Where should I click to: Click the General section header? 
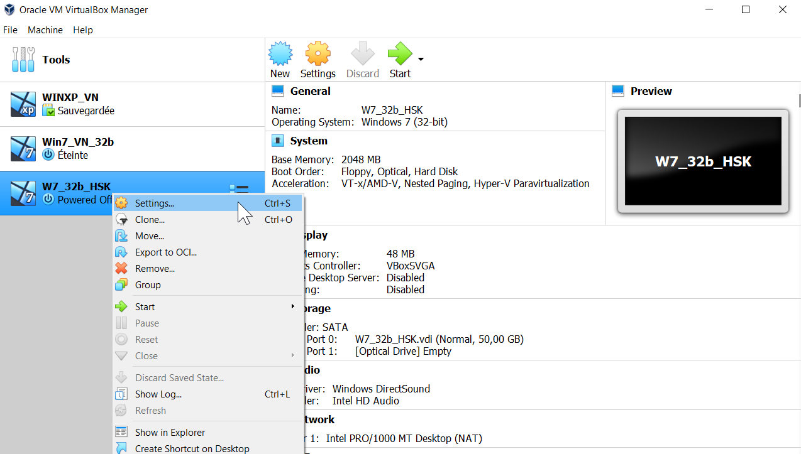tap(310, 91)
